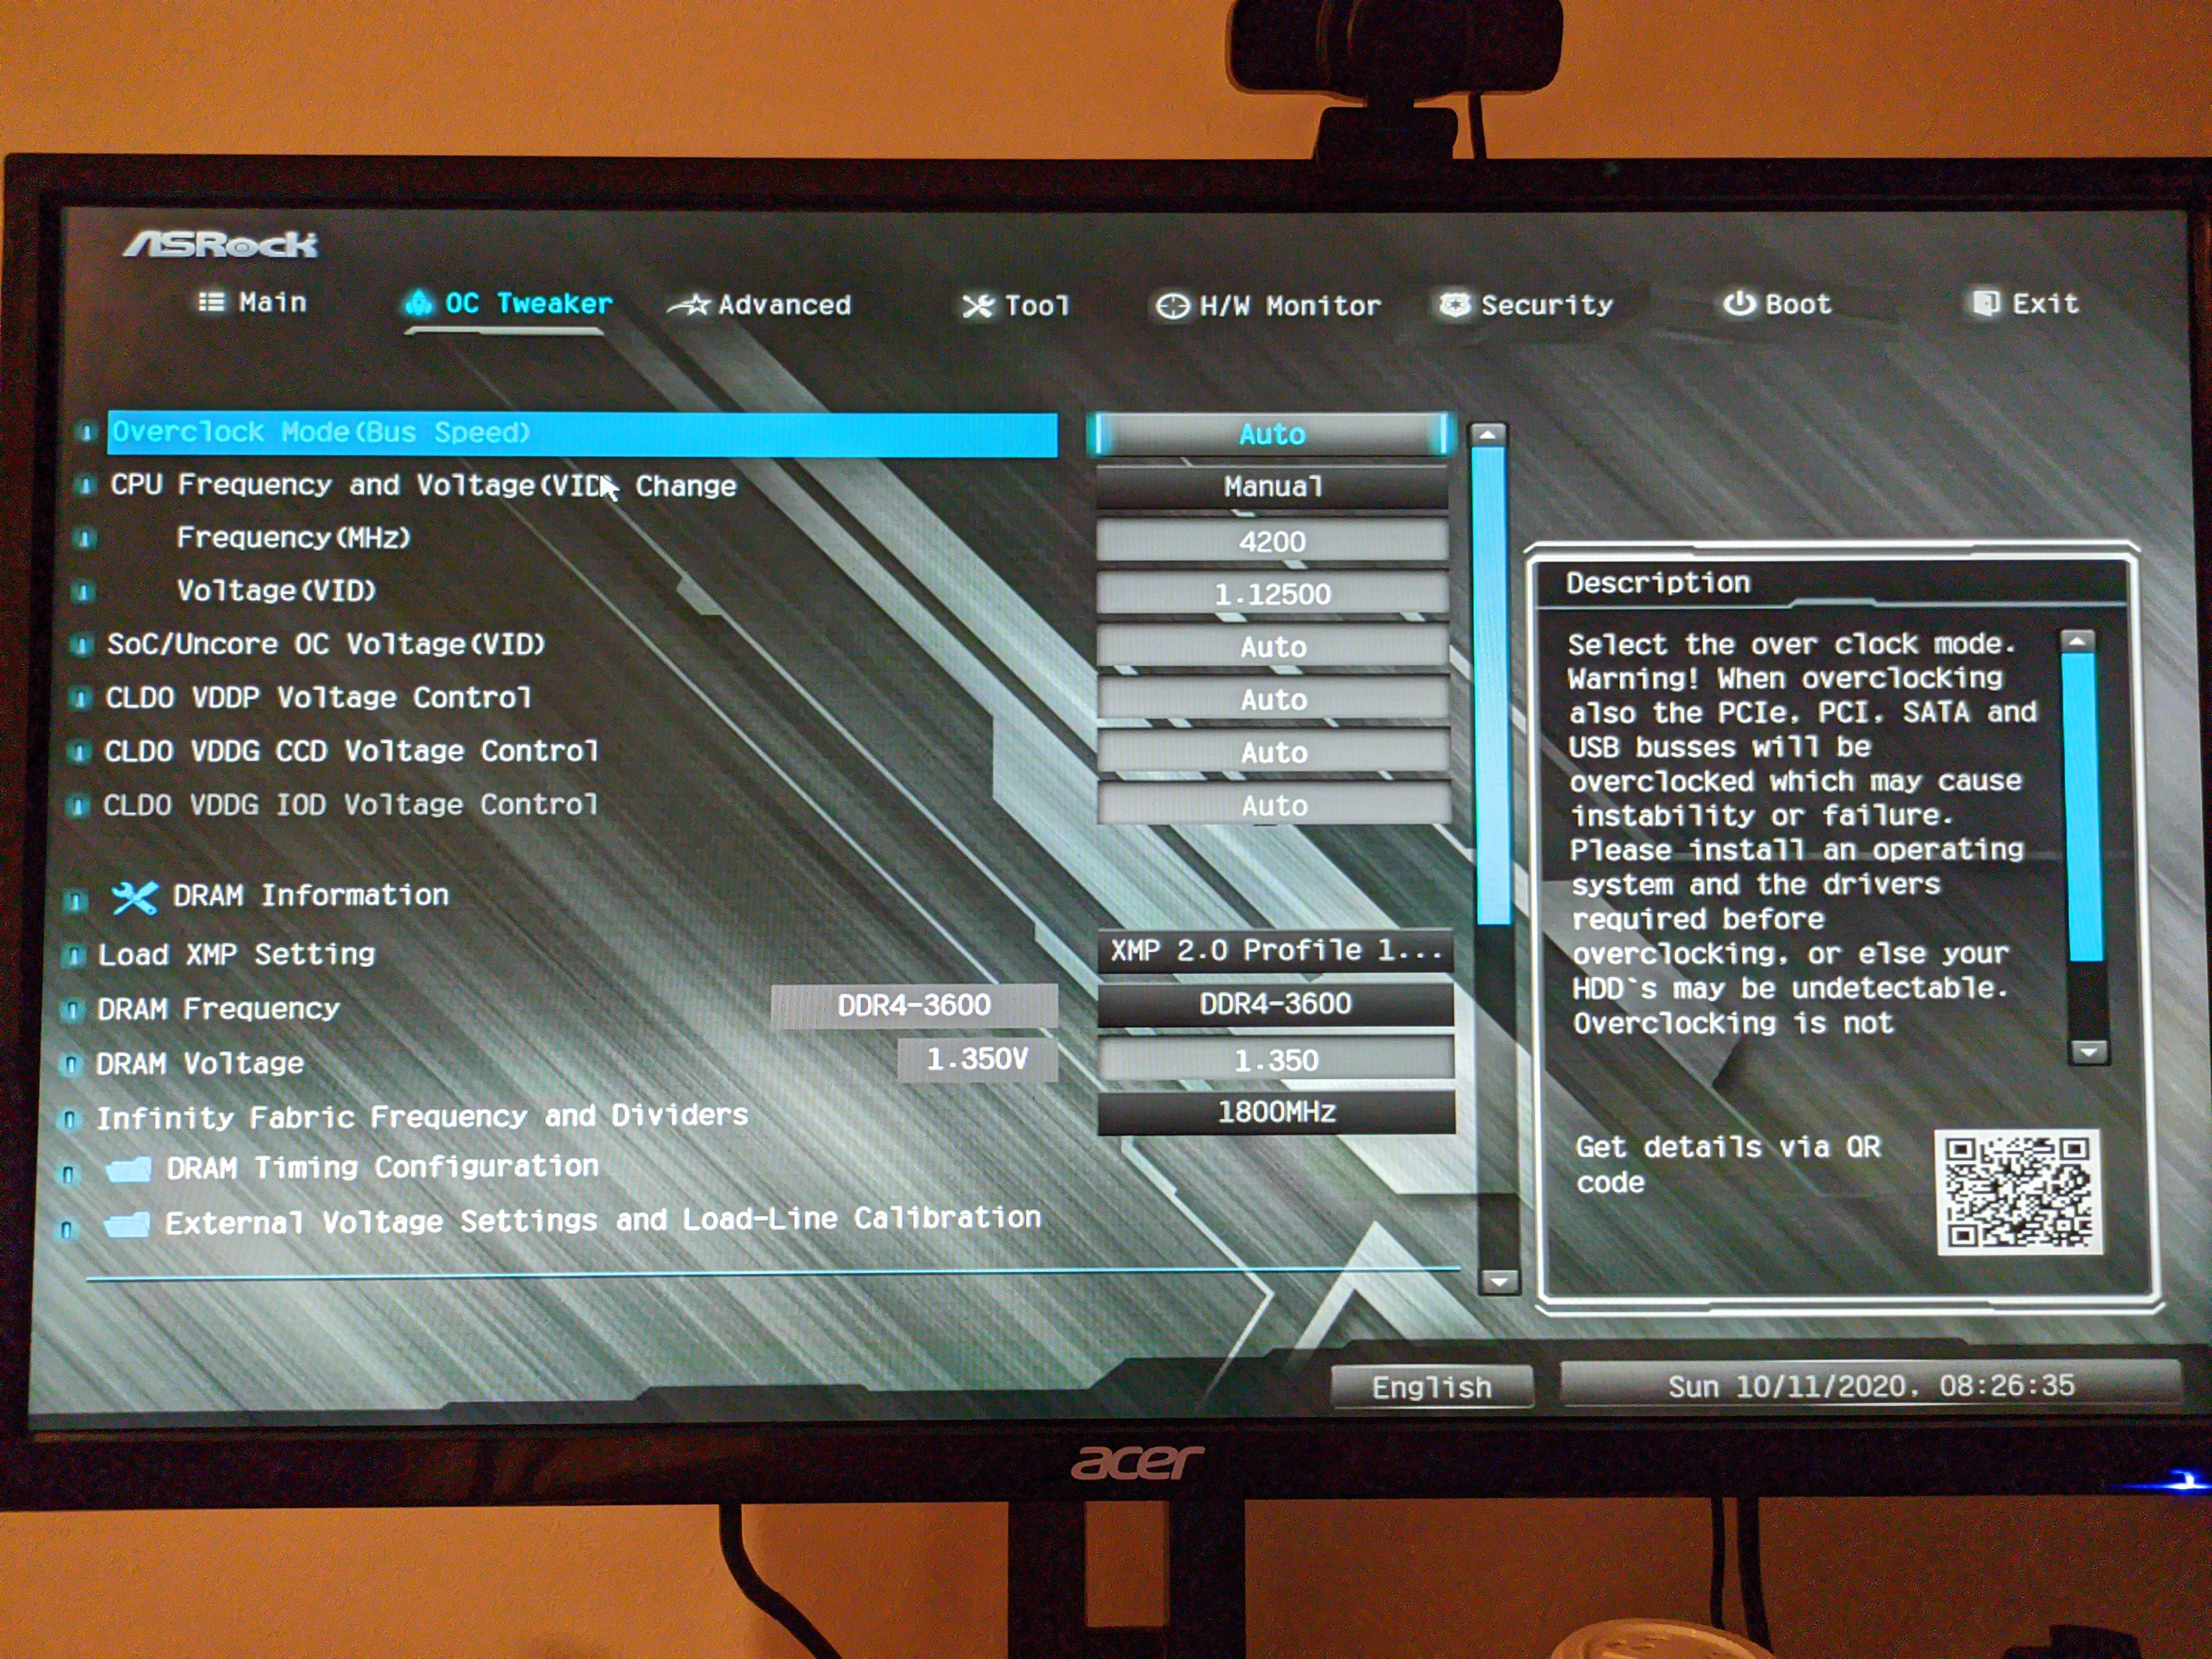
Task: Click External Voltage Settings folder icon
Action: click(x=127, y=1223)
